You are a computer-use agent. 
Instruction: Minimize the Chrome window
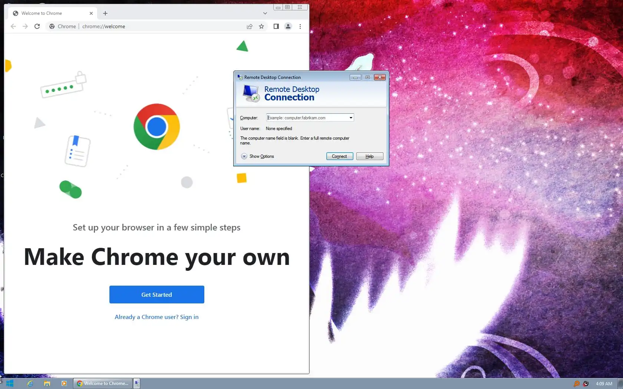tap(278, 7)
